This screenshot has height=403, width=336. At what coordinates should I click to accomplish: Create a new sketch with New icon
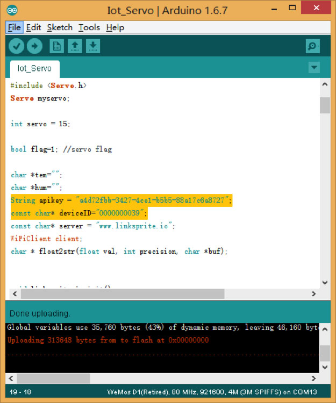56,46
